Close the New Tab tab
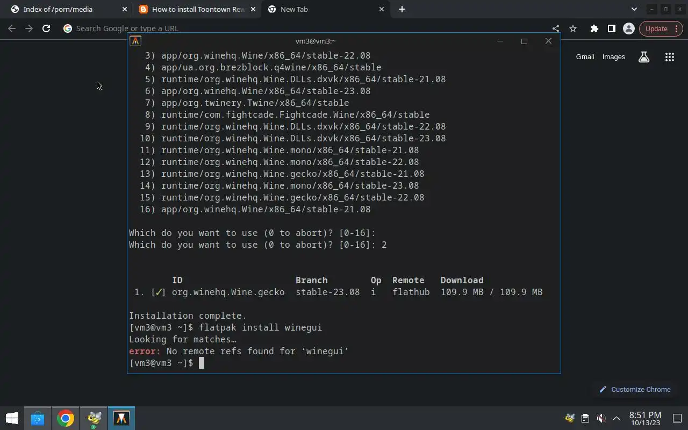Image resolution: width=688 pixels, height=430 pixels. coord(382,9)
